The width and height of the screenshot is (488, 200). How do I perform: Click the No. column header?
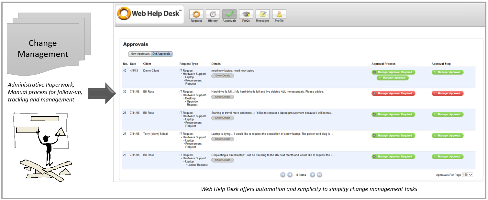(125, 64)
